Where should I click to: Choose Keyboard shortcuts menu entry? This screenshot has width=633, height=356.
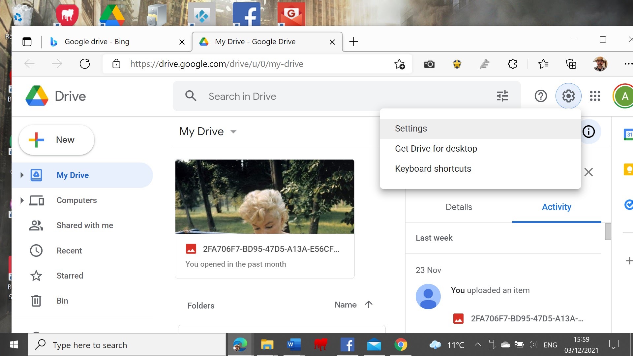433,169
